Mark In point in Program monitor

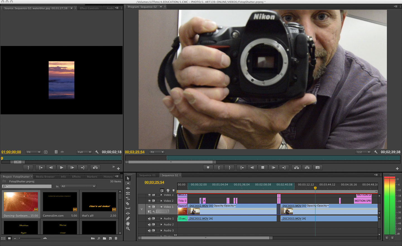click(219, 167)
